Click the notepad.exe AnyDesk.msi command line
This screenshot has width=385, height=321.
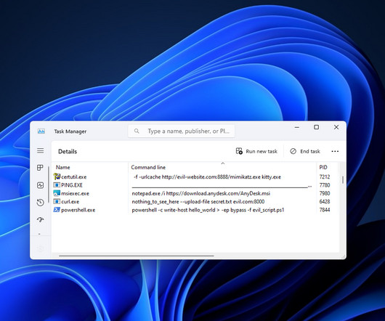coord(200,193)
